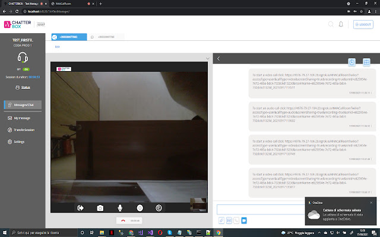Open notifications bell icon
Image resolution: width=380 pixels, height=237 pixels.
(341, 24)
